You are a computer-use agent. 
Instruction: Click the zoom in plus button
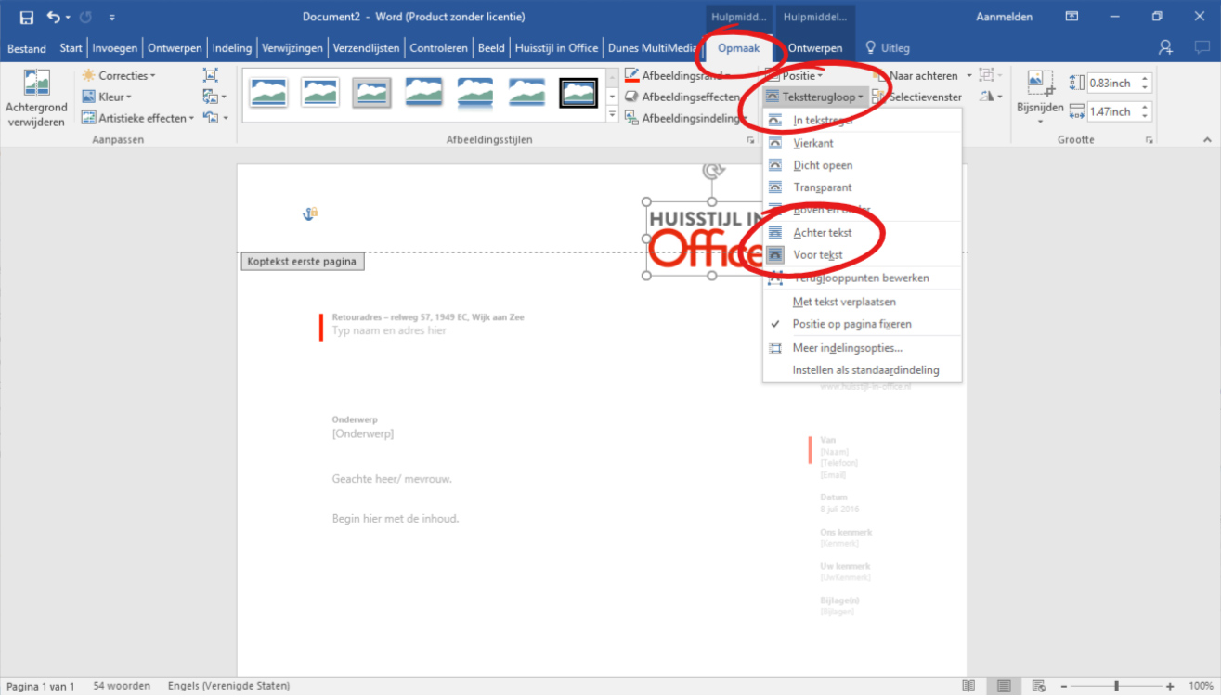coord(1170,686)
